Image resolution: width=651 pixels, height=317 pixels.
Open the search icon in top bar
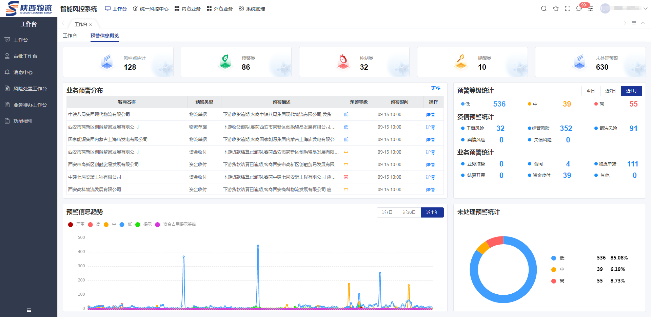coord(544,8)
